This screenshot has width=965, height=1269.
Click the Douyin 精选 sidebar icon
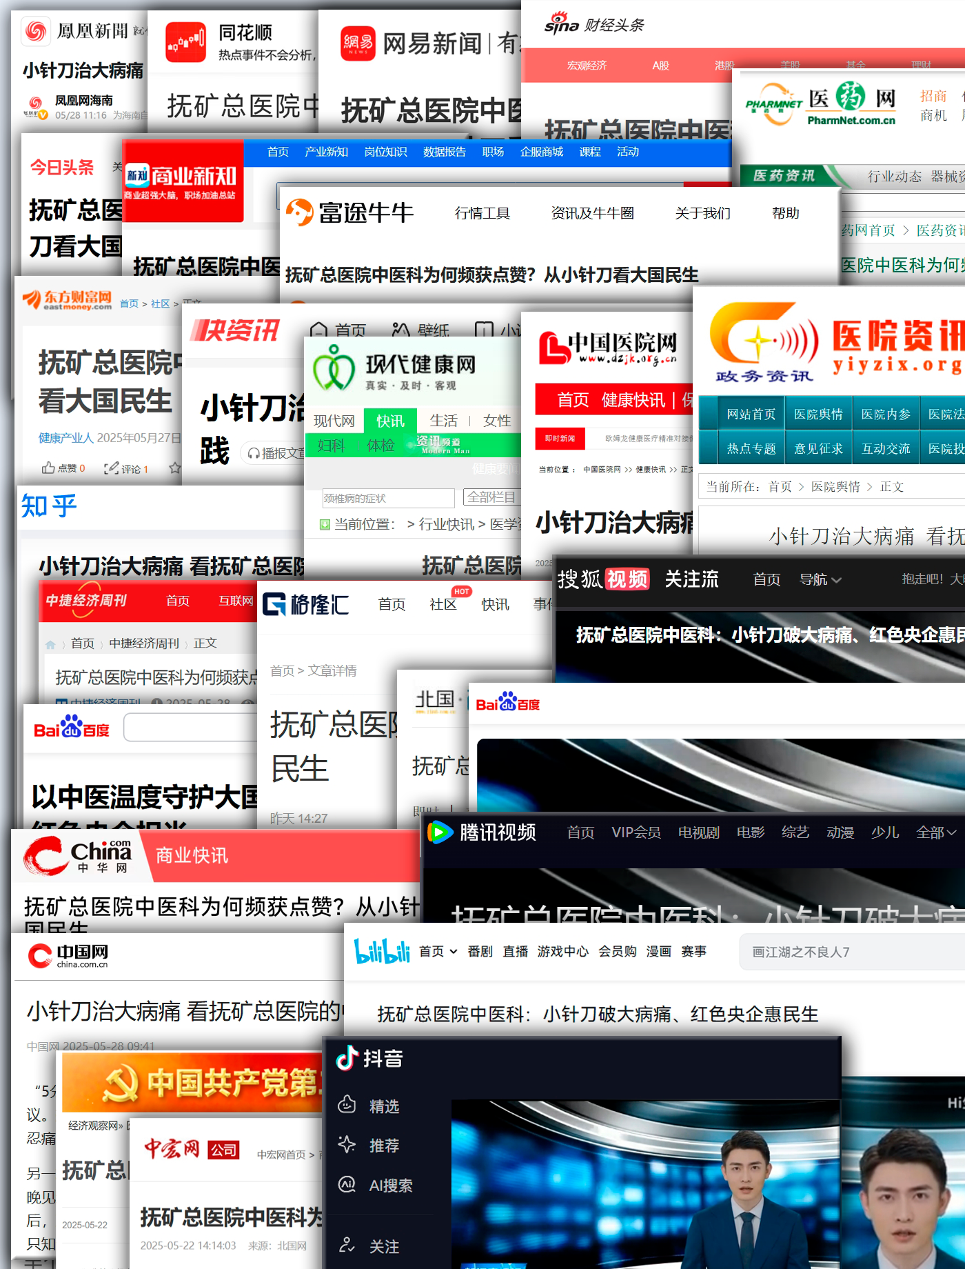[347, 1105]
